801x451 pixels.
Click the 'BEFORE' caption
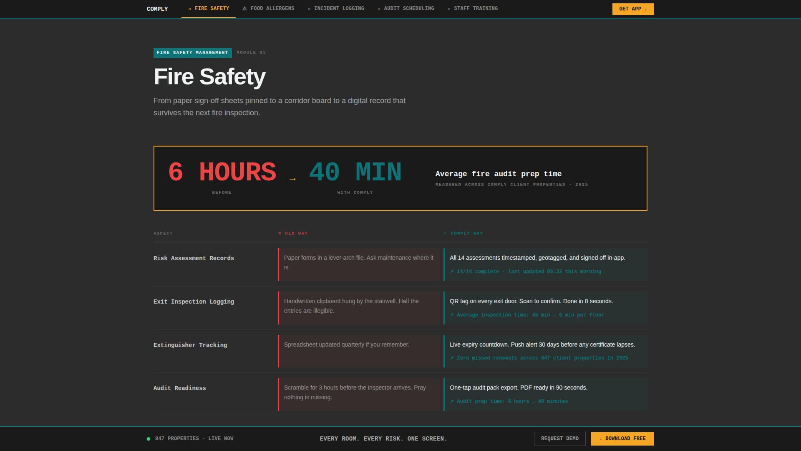[x=222, y=193]
